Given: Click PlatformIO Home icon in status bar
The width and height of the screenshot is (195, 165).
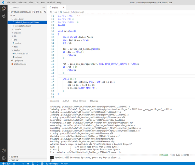Looking at the screenshot, I should (x=14, y=164).
